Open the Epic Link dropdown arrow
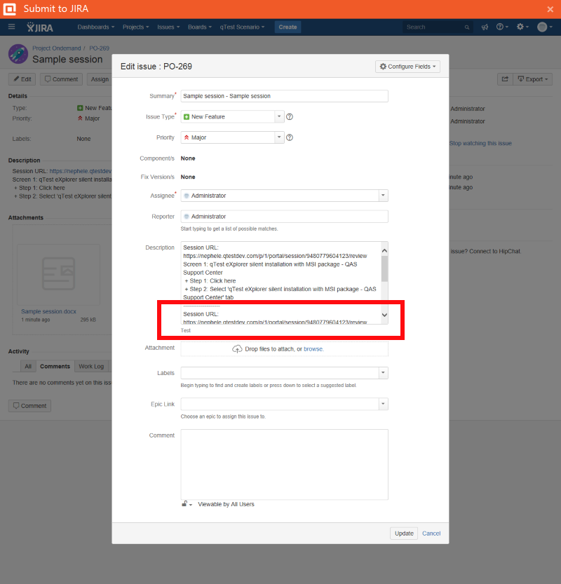This screenshot has height=584, width=561. (383, 404)
